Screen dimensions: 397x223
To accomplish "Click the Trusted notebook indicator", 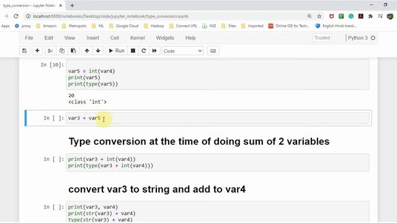I will tap(322, 38).
